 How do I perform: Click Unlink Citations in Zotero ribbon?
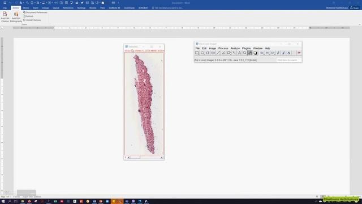(32, 20)
